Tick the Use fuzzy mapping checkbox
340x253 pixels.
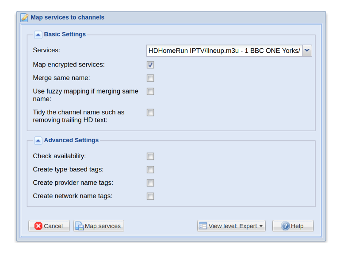[151, 92]
